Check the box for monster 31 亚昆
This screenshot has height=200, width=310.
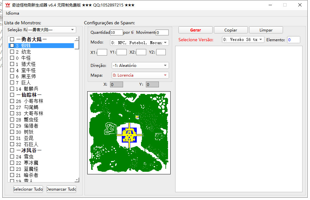12,138
